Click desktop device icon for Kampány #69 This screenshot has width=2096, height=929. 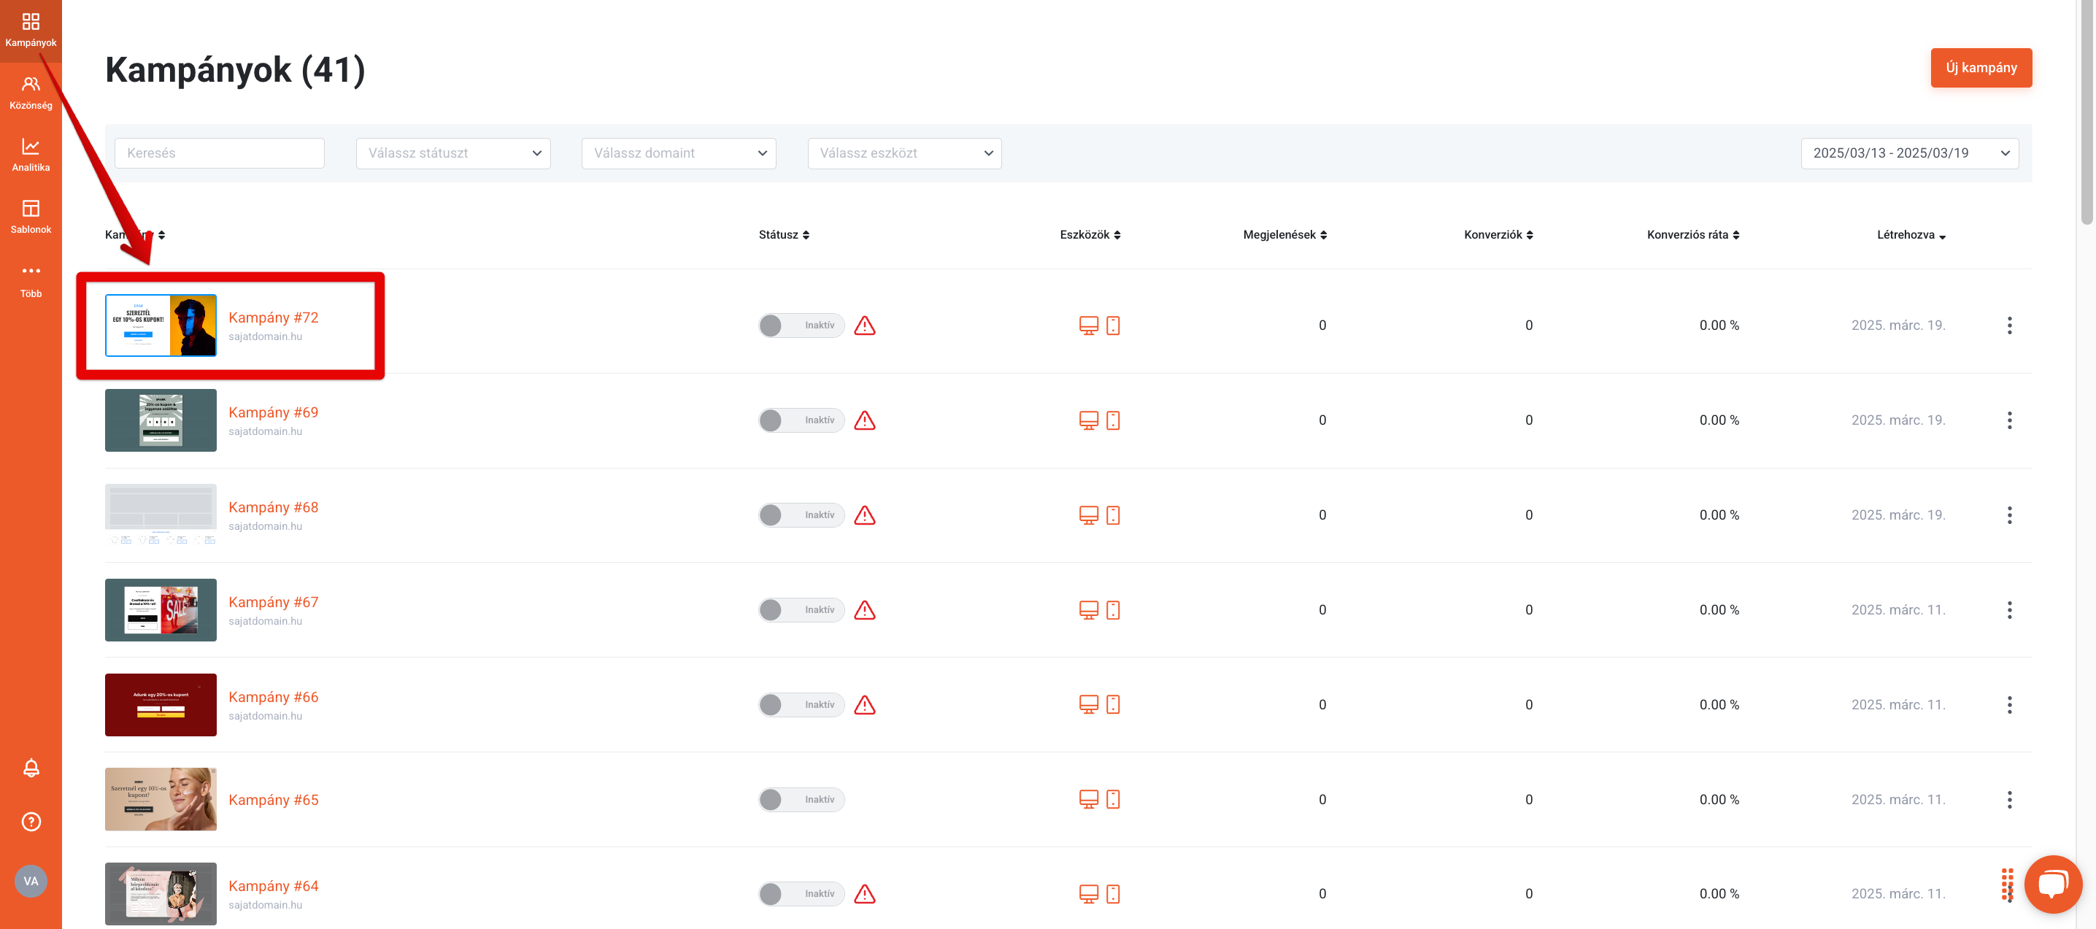tap(1089, 420)
